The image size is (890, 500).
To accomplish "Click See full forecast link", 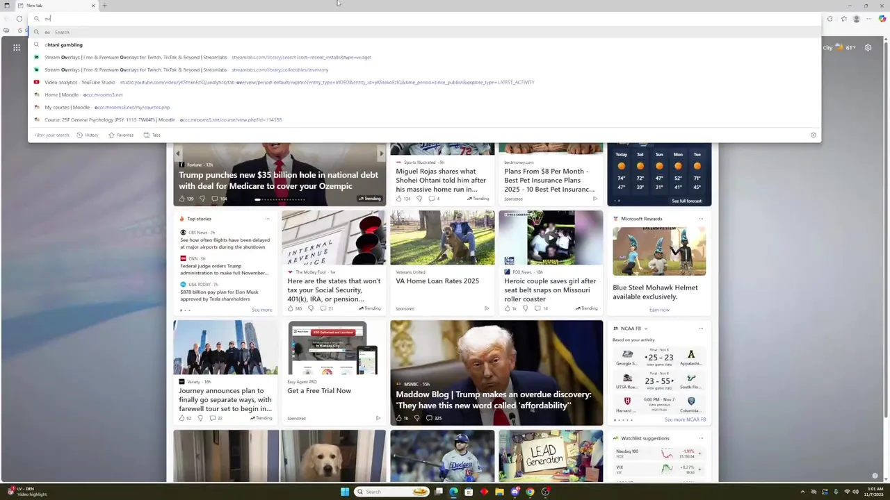I will click(686, 201).
